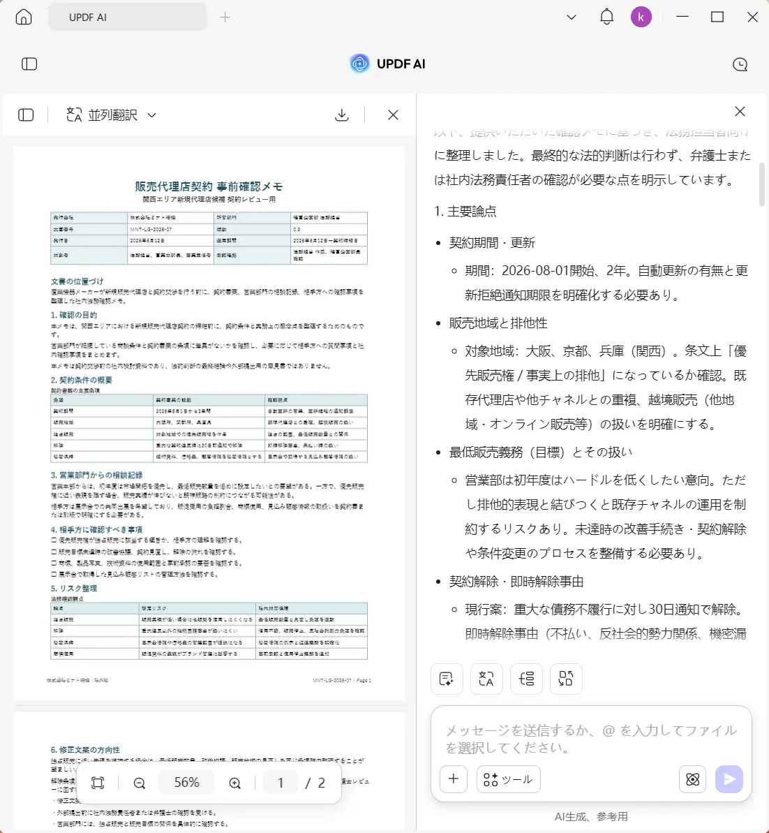Click the translate quick-action icon below chat
The image size is (769, 833).
pyautogui.click(x=486, y=679)
